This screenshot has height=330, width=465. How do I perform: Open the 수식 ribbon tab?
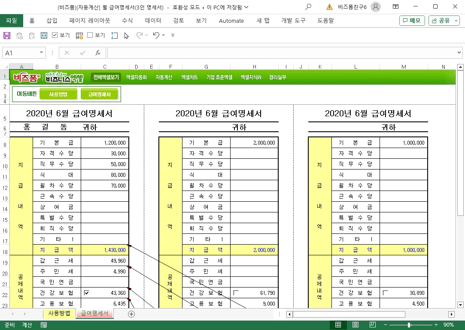point(127,21)
